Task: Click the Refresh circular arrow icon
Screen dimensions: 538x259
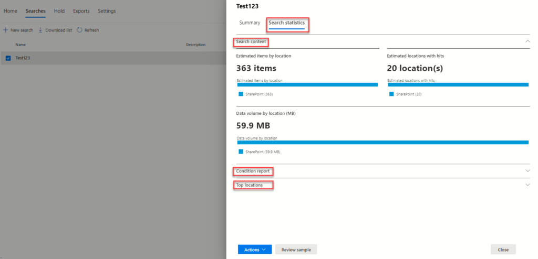Action: pyautogui.click(x=79, y=30)
